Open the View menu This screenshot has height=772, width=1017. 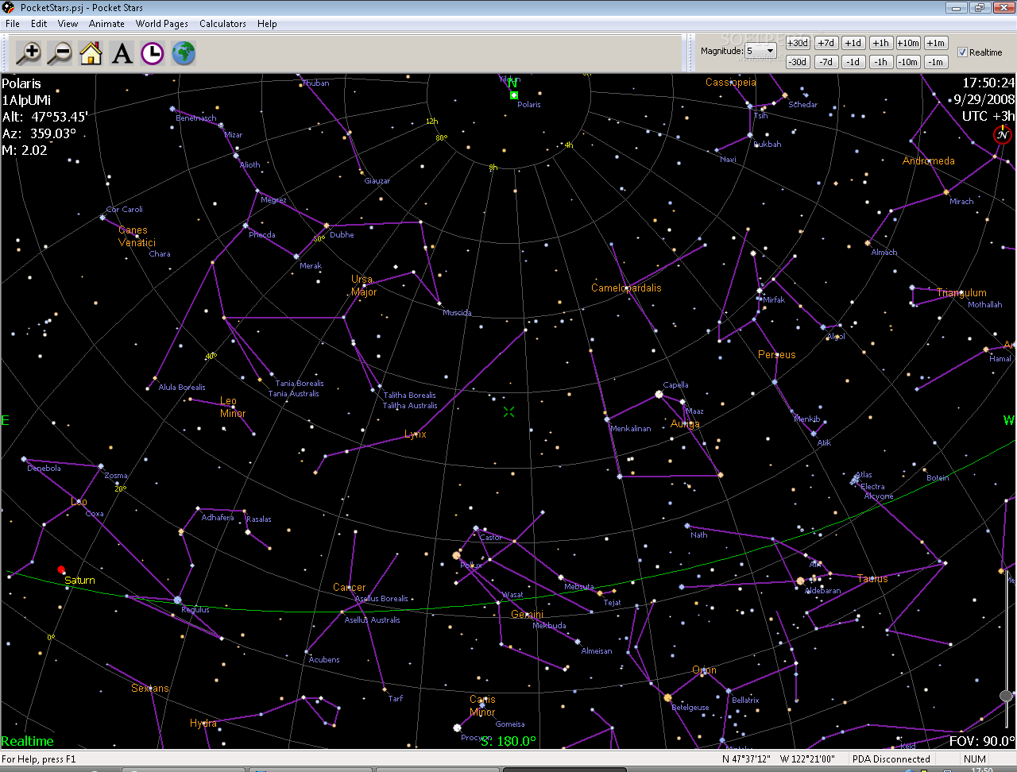(x=68, y=24)
